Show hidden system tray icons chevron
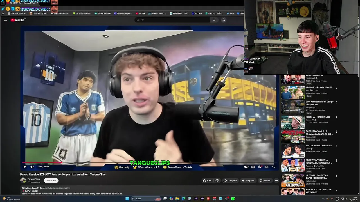Image resolution: width=360 pixels, height=202 pixels. (x=323, y=199)
